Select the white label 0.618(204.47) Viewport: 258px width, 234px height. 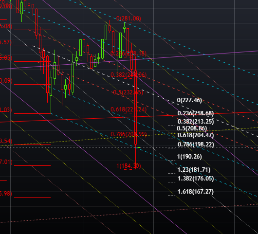196,135
